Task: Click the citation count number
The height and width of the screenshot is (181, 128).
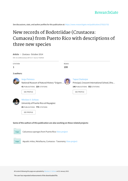Action: click(x=14, y=67)
